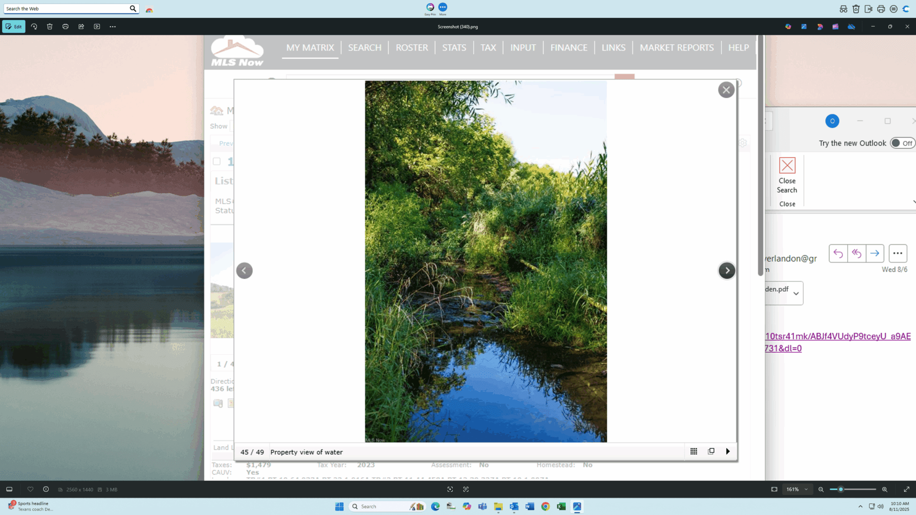Add image to favorites heart icon
916x515 pixels.
[x=30, y=489]
